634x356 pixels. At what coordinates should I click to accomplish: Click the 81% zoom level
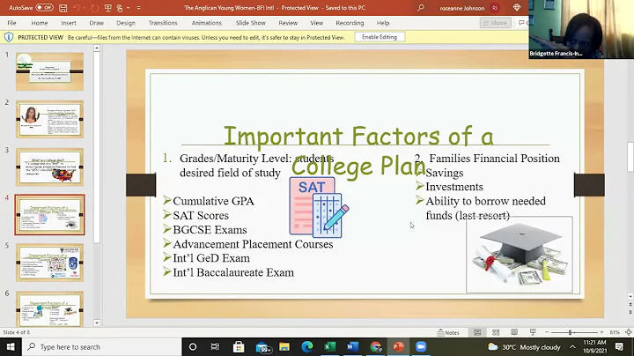pos(615,332)
